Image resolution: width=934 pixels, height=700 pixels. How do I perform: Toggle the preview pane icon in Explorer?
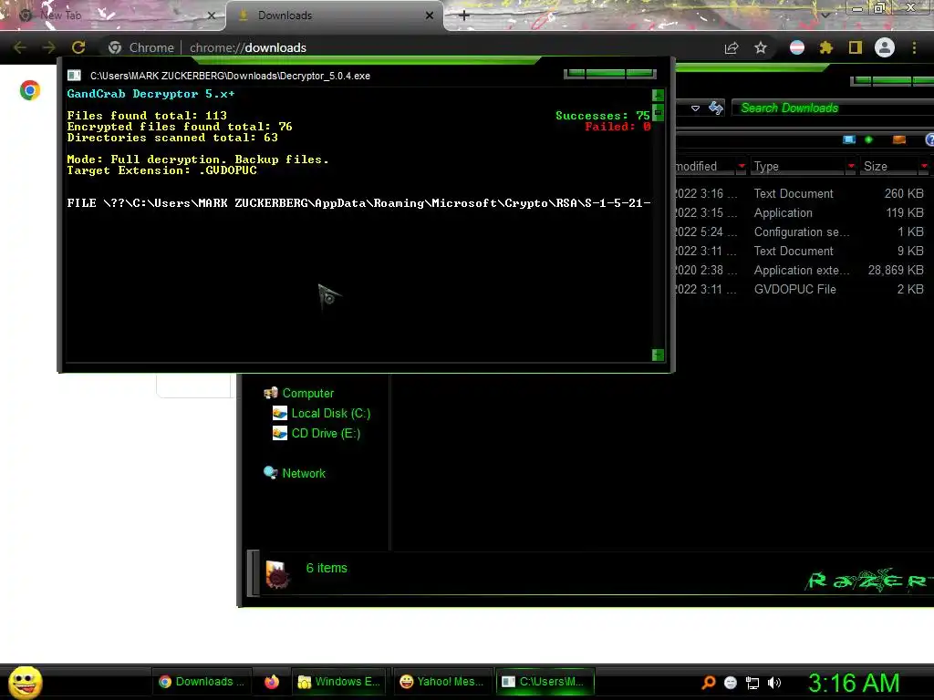point(899,139)
